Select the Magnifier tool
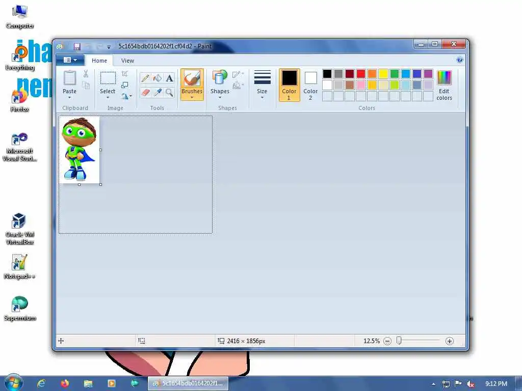This screenshot has height=391, width=522. (169, 92)
